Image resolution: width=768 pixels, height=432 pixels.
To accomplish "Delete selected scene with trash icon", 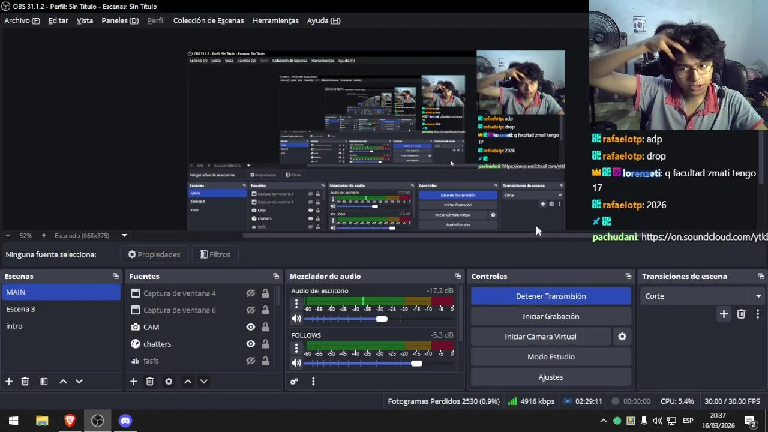I will (25, 382).
